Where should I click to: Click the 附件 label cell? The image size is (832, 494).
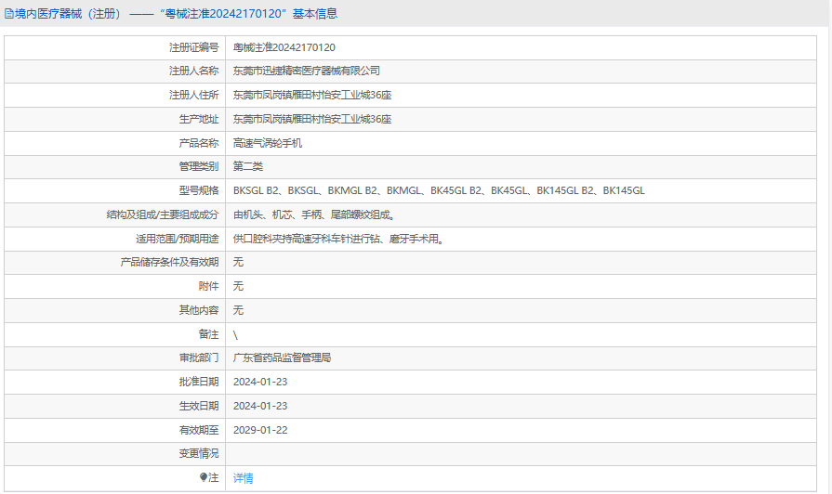coord(115,286)
